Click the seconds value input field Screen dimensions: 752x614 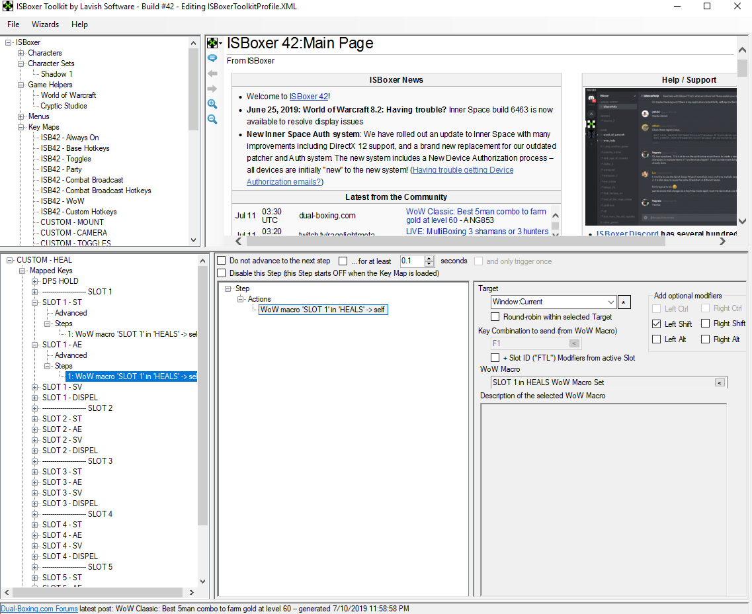click(413, 261)
